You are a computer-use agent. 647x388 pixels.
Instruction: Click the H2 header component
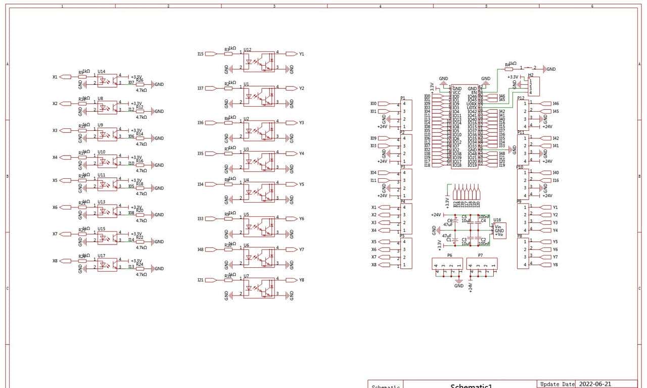click(x=533, y=86)
